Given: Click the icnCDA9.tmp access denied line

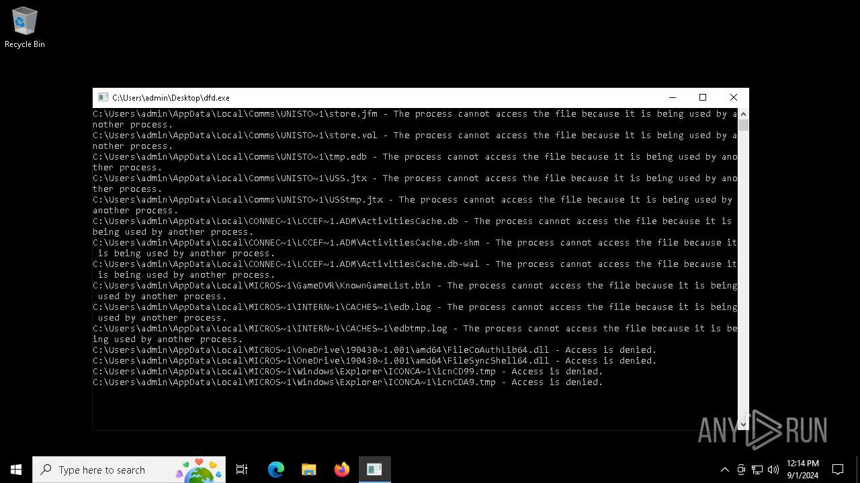Looking at the screenshot, I should click(x=347, y=382).
